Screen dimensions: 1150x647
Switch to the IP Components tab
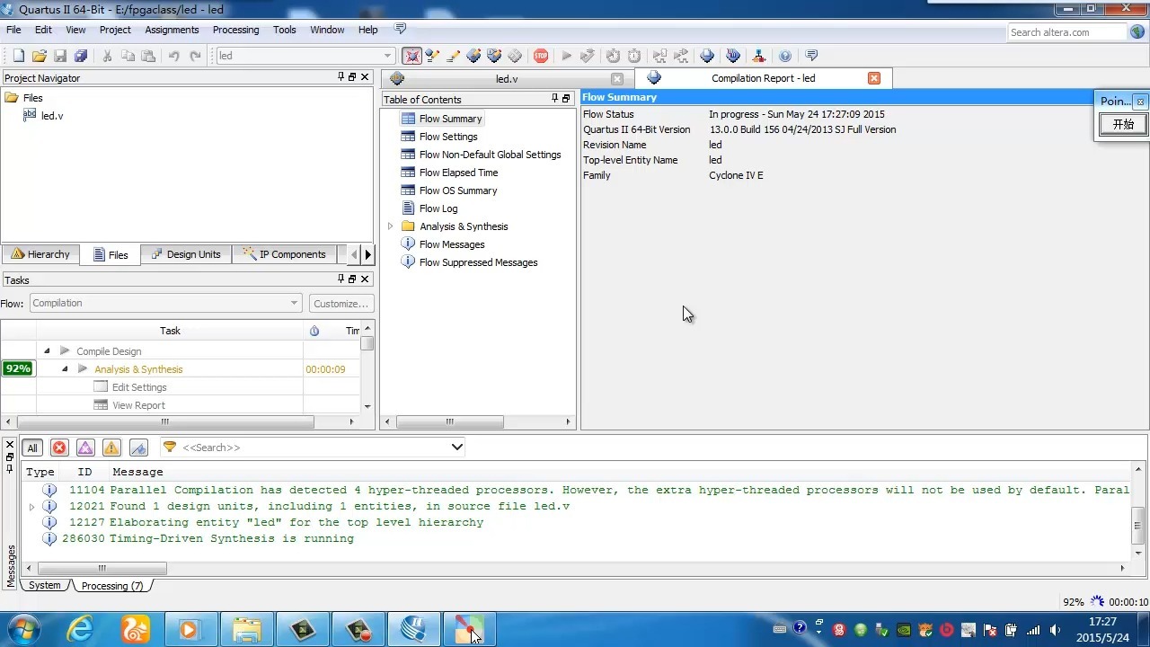[284, 254]
